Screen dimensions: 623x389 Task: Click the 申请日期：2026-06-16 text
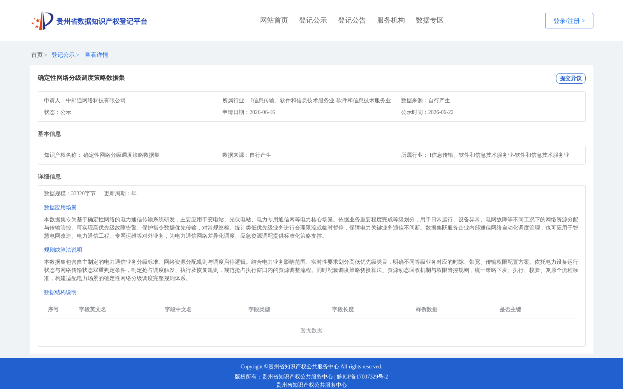tap(249, 112)
